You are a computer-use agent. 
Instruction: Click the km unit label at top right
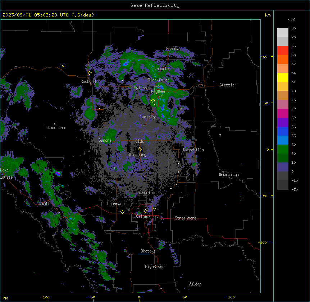coord(268,15)
